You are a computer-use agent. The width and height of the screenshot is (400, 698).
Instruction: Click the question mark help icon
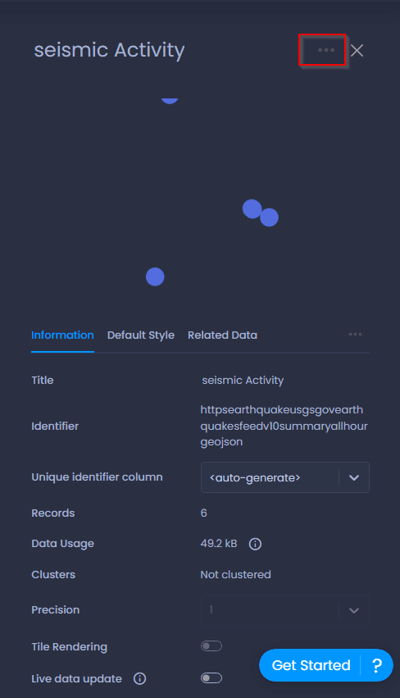377,665
